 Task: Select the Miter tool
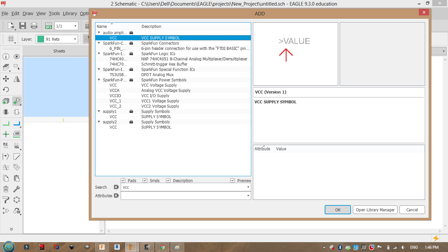coord(17,157)
